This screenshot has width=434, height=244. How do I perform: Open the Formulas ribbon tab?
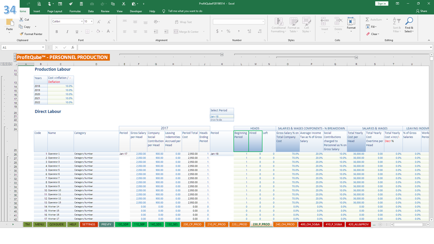75,11
